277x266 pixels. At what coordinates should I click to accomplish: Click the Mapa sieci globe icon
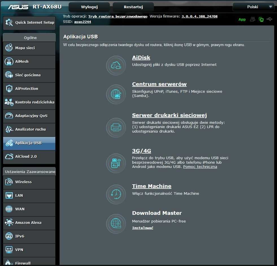[9, 48]
